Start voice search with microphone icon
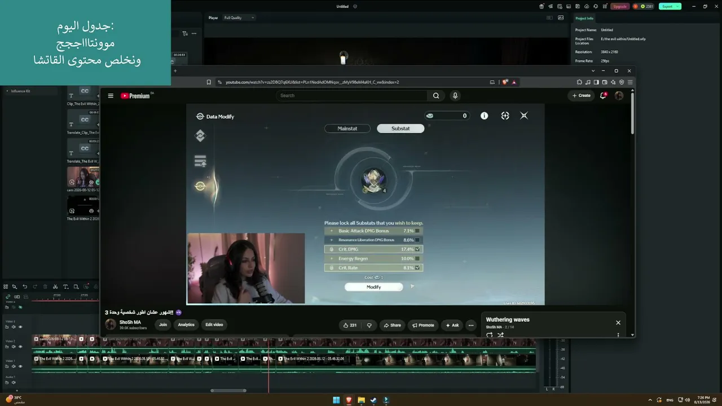Image resolution: width=722 pixels, height=406 pixels. pos(455,96)
